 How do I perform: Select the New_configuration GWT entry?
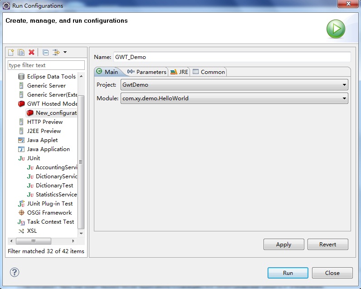point(56,113)
